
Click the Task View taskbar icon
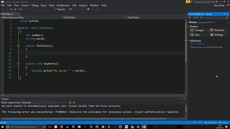[50, 127]
